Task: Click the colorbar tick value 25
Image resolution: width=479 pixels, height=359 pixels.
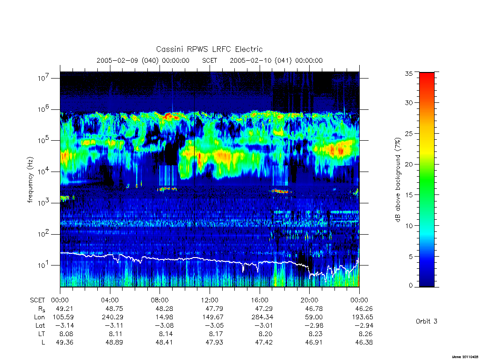Action: tap(408, 133)
